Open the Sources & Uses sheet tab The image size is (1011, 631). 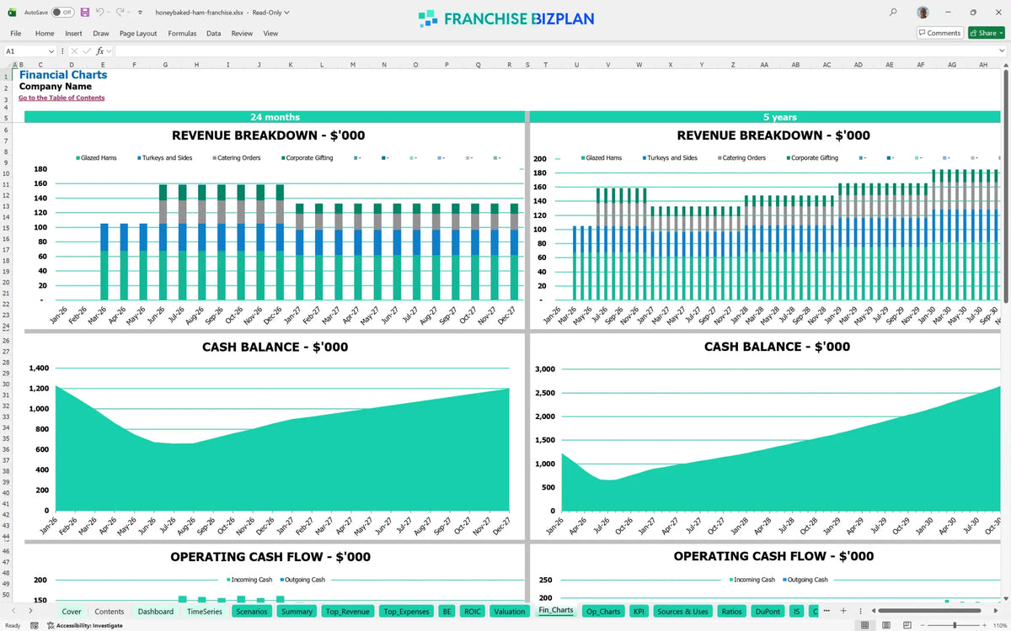682,612
